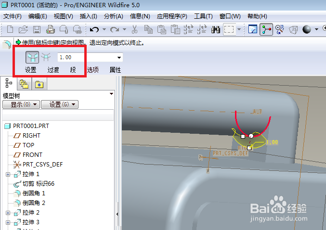Click the New file icon
The image size is (326, 230).
[x=10, y=29]
